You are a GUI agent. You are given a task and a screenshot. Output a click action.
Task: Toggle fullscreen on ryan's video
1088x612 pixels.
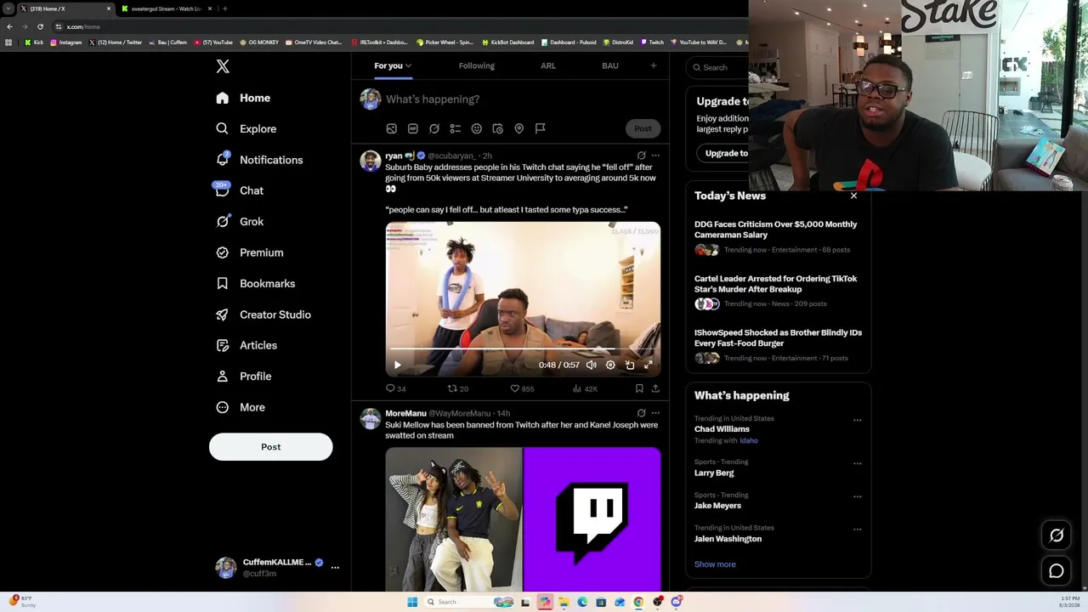649,365
